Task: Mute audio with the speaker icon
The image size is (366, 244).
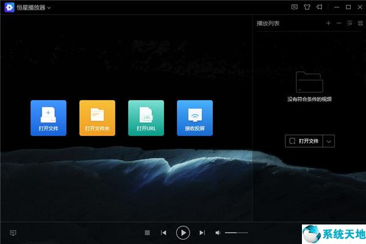Action: [x=218, y=232]
